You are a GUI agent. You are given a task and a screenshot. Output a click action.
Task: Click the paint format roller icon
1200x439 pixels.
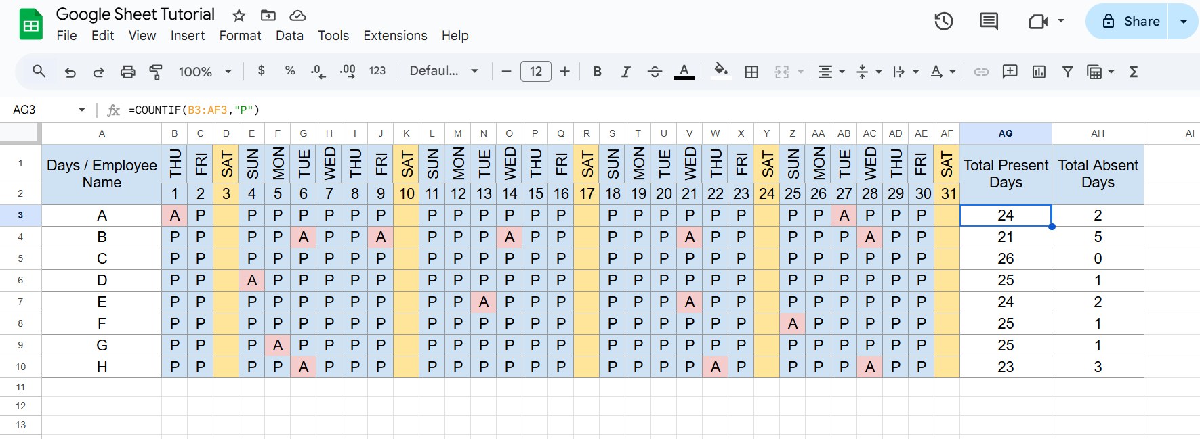pyautogui.click(x=156, y=72)
